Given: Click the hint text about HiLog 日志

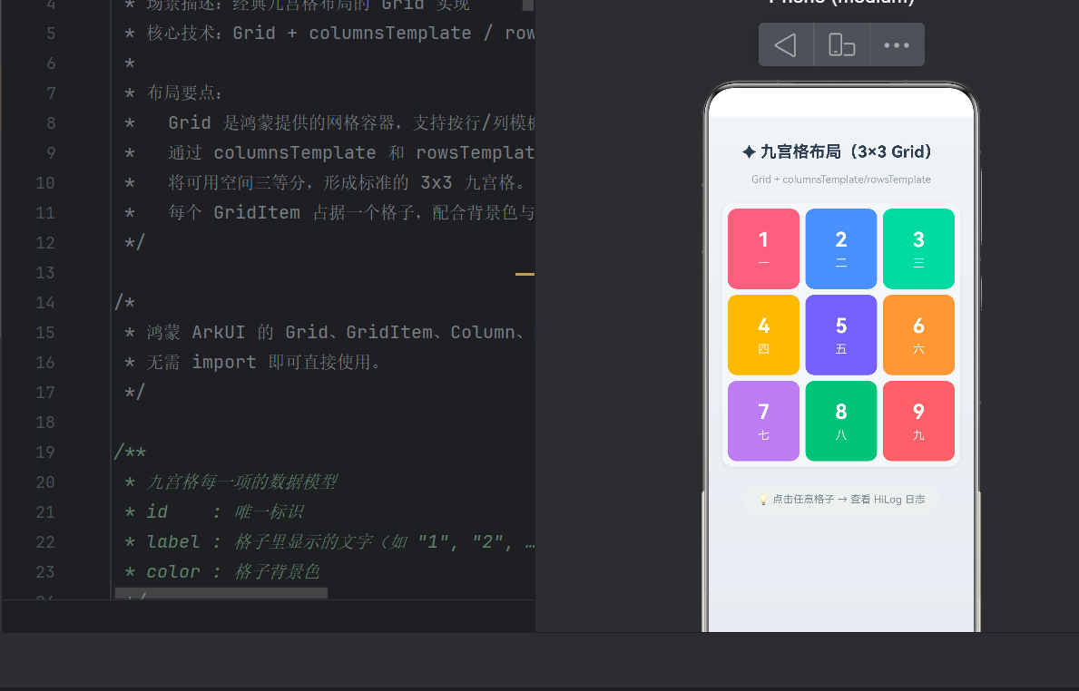Looking at the screenshot, I should point(841,499).
